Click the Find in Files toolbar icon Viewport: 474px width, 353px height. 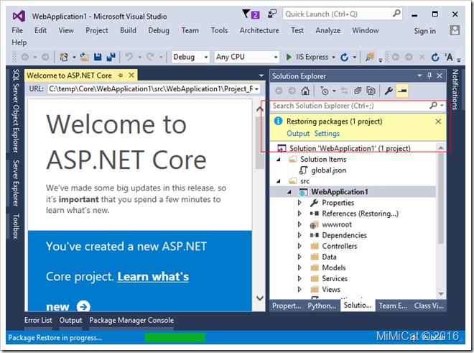click(369, 57)
